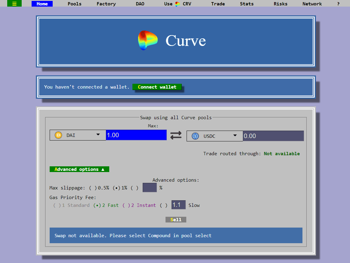
Task: Click the swap direction arrows between tokens
Action: pyautogui.click(x=176, y=135)
